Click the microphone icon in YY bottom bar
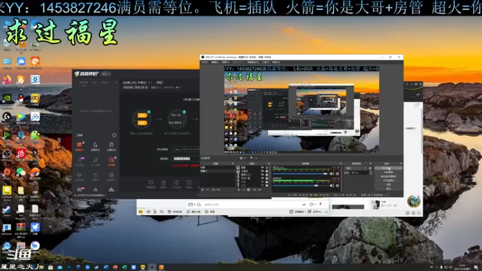This screenshot has height=271, width=482. (x=155, y=212)
